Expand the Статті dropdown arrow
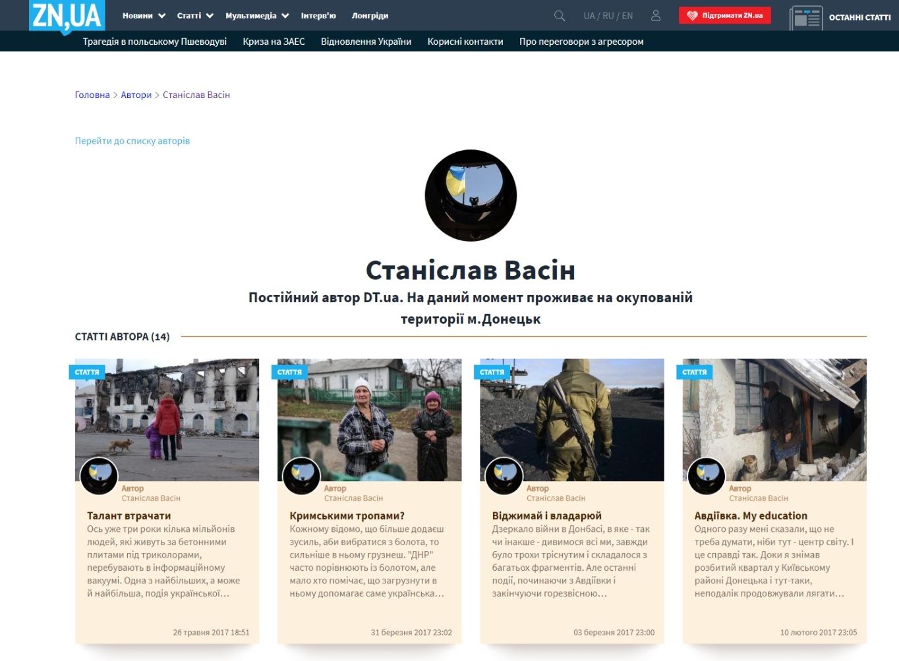 point(210,16)
